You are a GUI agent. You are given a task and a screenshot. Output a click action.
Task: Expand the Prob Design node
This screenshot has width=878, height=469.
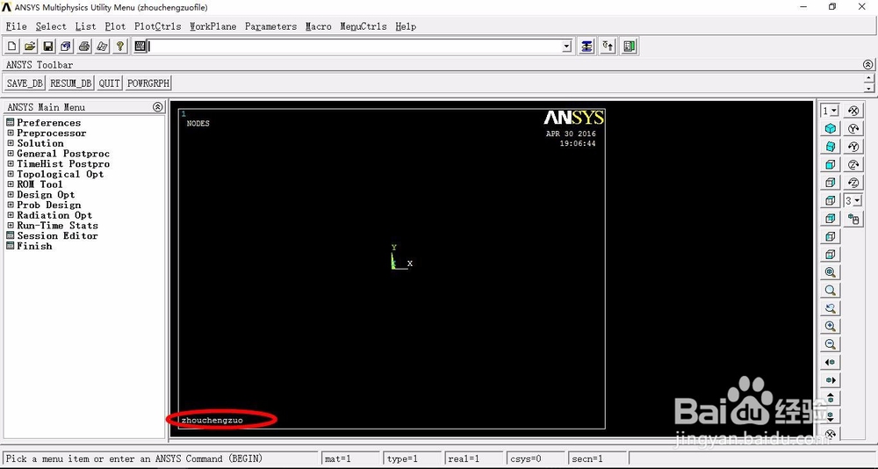click(x=10, y=205)
